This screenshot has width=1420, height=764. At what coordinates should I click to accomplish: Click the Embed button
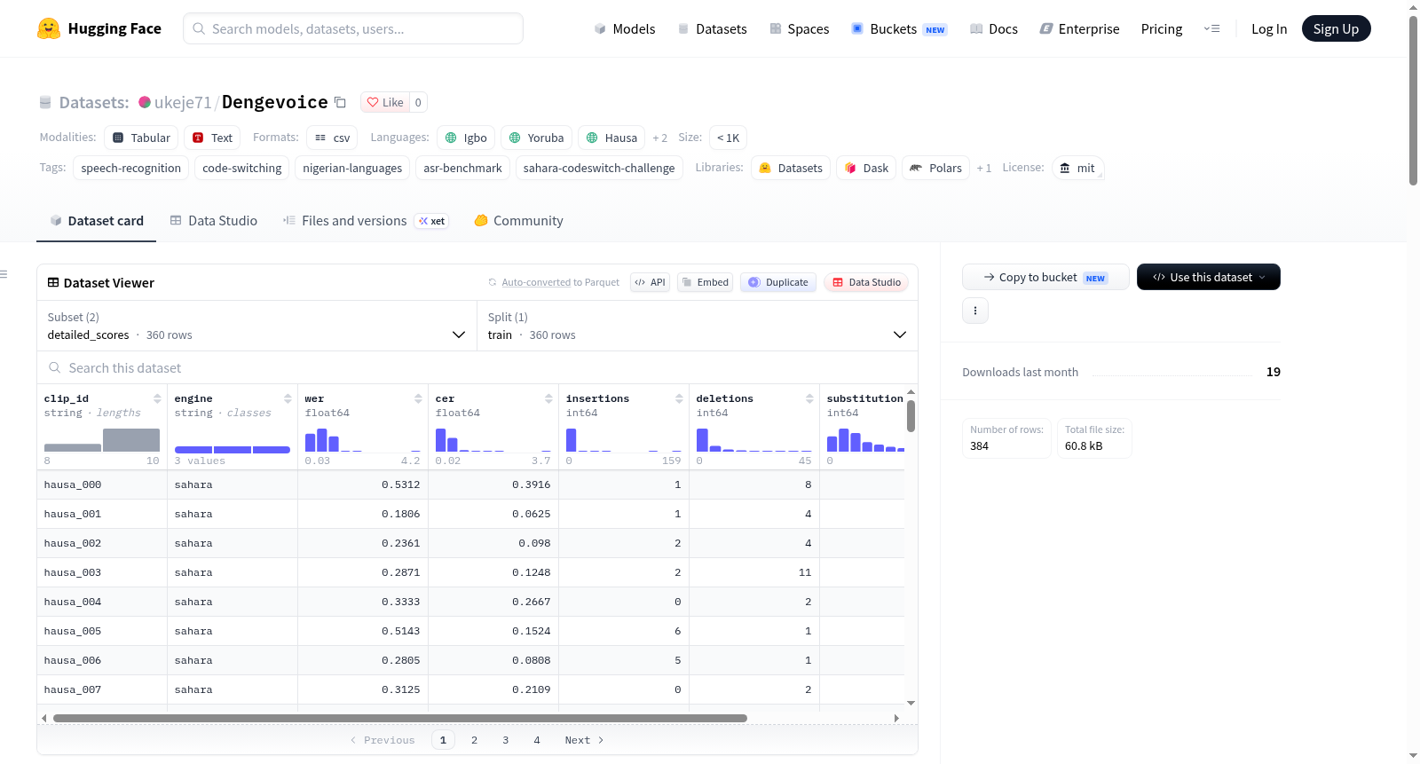pos(705,282)
